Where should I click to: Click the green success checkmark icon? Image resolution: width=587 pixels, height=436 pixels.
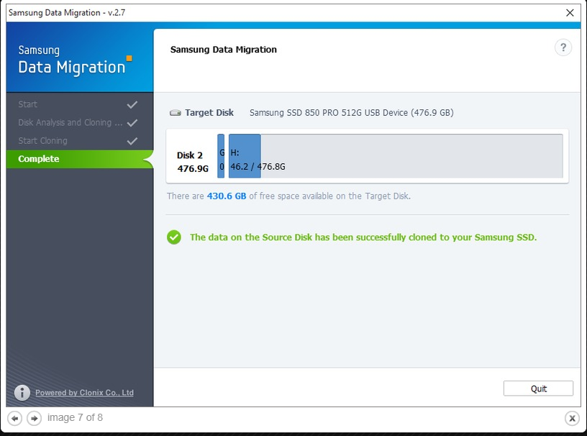click(x=174, y=237)
